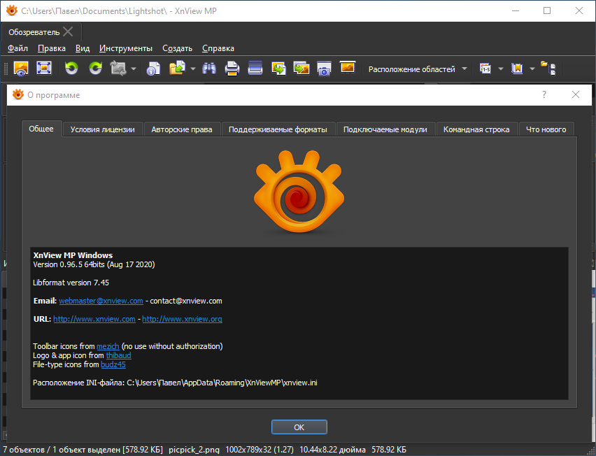
Task: Click the image viewer eye toolbar icon
Action: [21, 69]
